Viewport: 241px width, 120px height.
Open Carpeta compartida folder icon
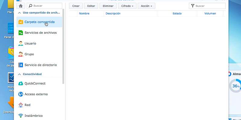tap(20, 22)
